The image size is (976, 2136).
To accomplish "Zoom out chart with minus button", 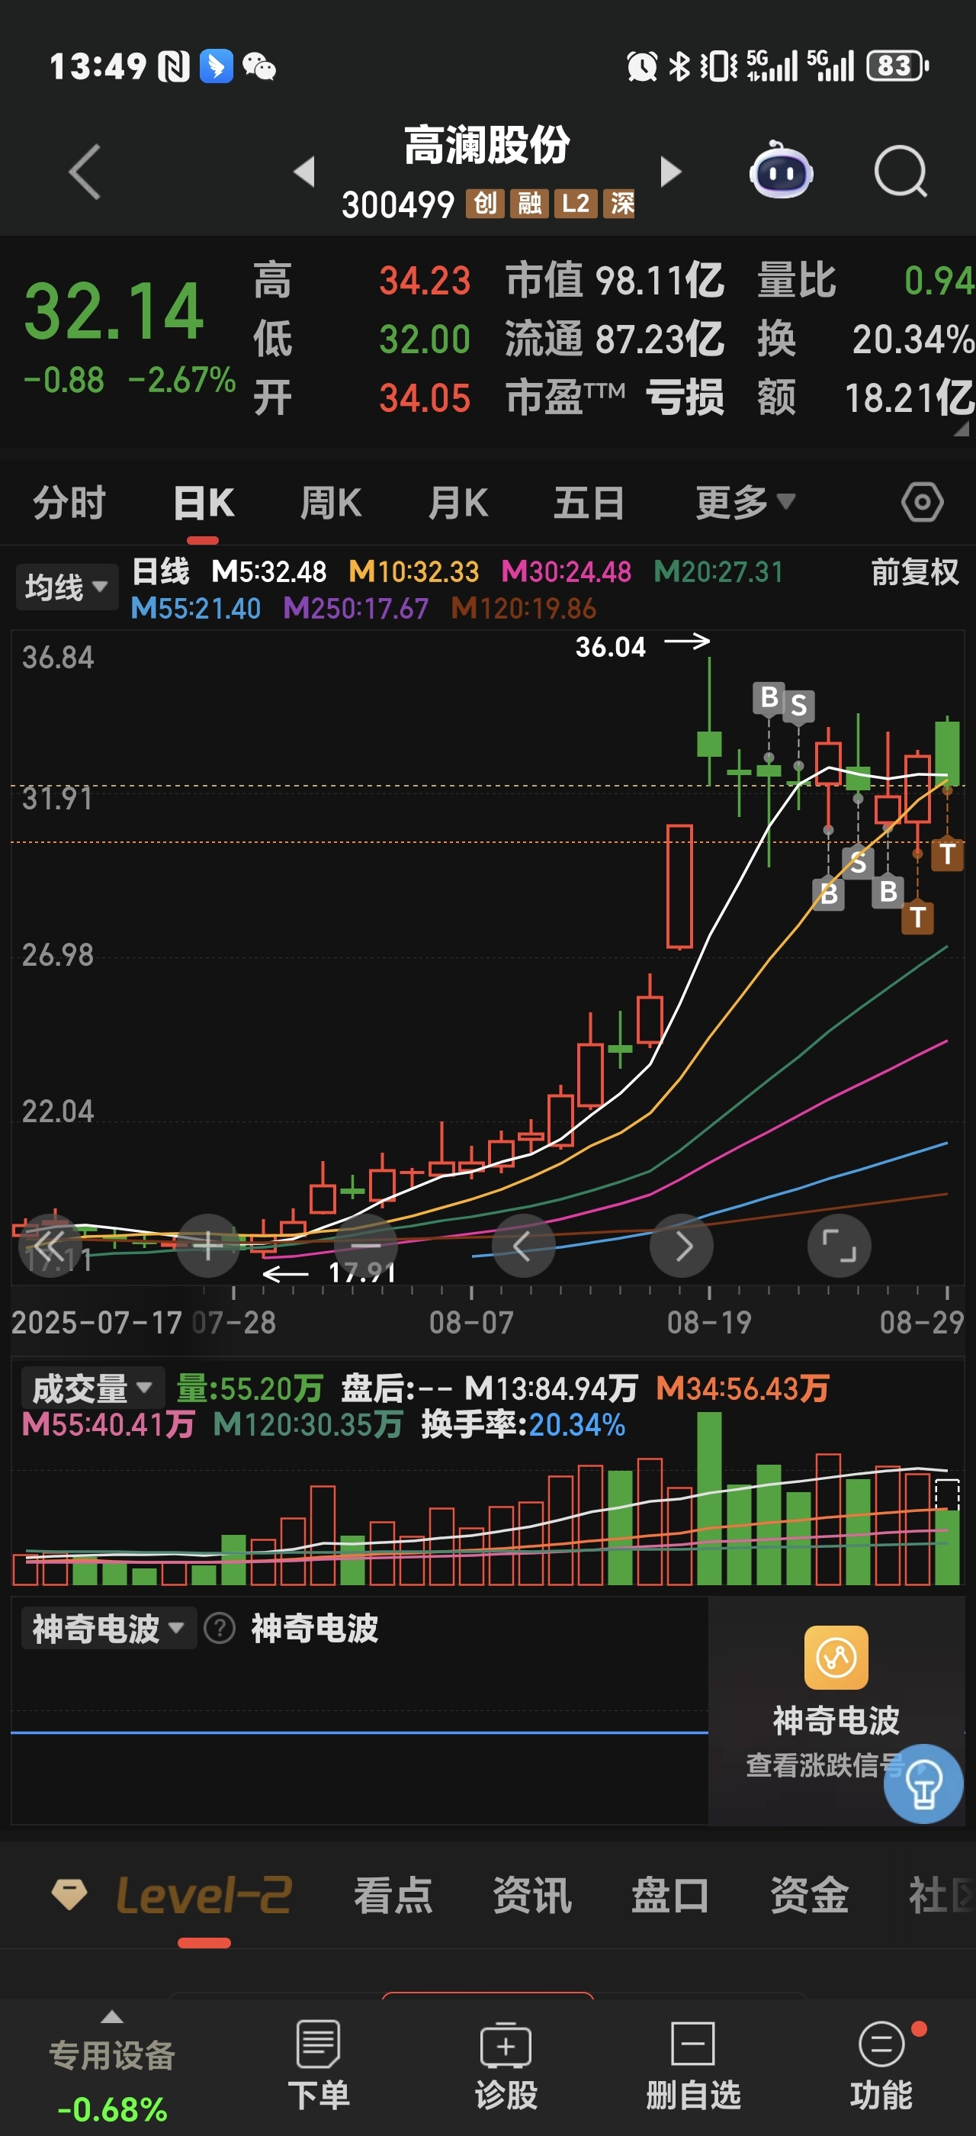I will point(365,1246).
